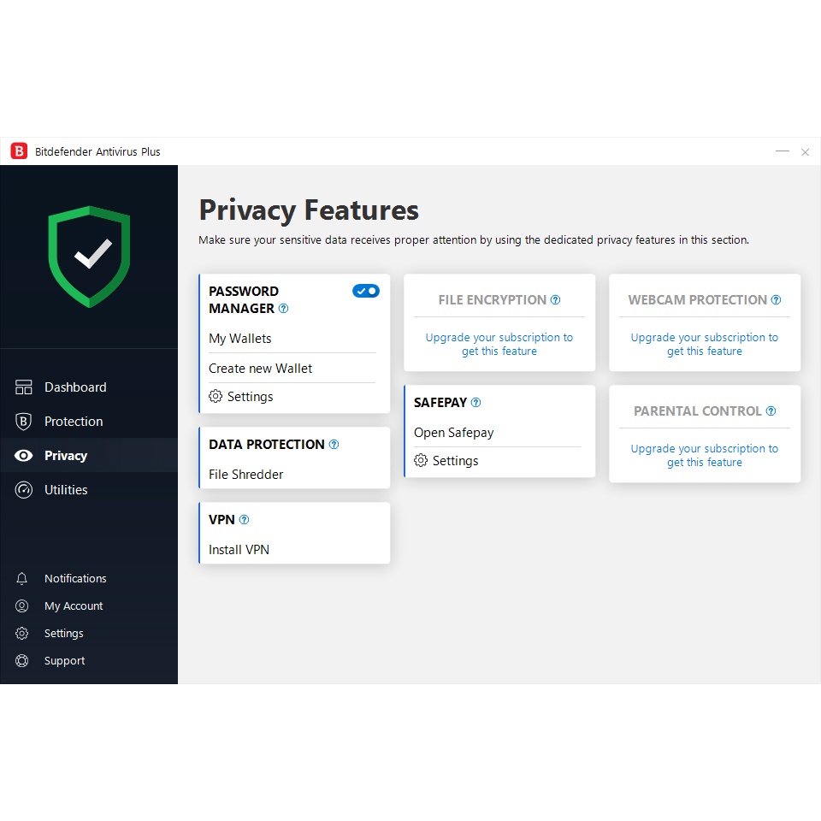Open My Account page
The height and width of the screenshot is (821, 821).
(74, 606)
